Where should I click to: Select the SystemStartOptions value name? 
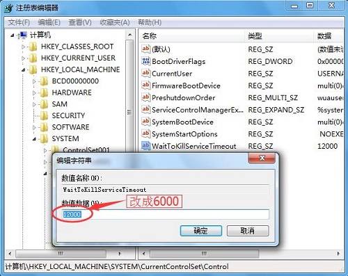click(x=184, y=134)
